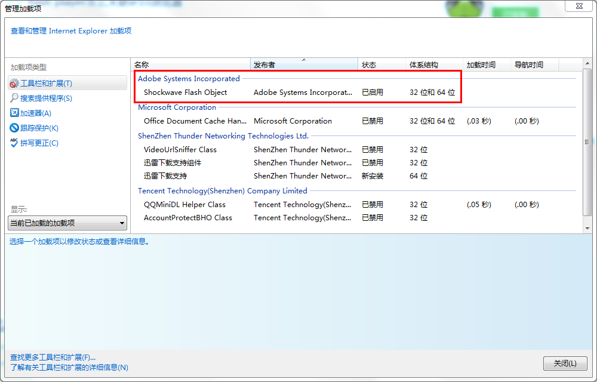The image size is (597, 382).
Task: Click the Spelling Correction ABC checkmark icon
Action: coord(14,143)
